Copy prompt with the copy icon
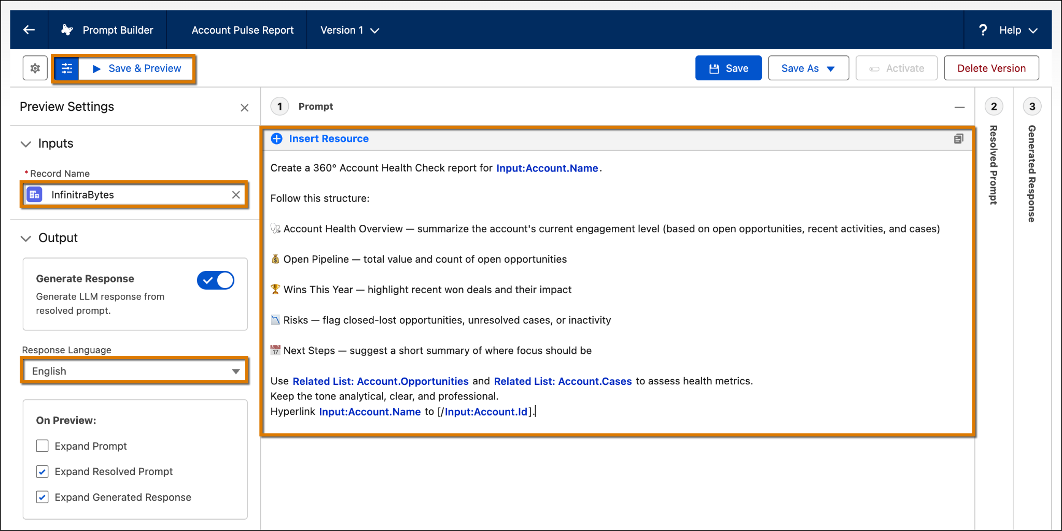Screen dimensions: 1062x531 [959, 138]
